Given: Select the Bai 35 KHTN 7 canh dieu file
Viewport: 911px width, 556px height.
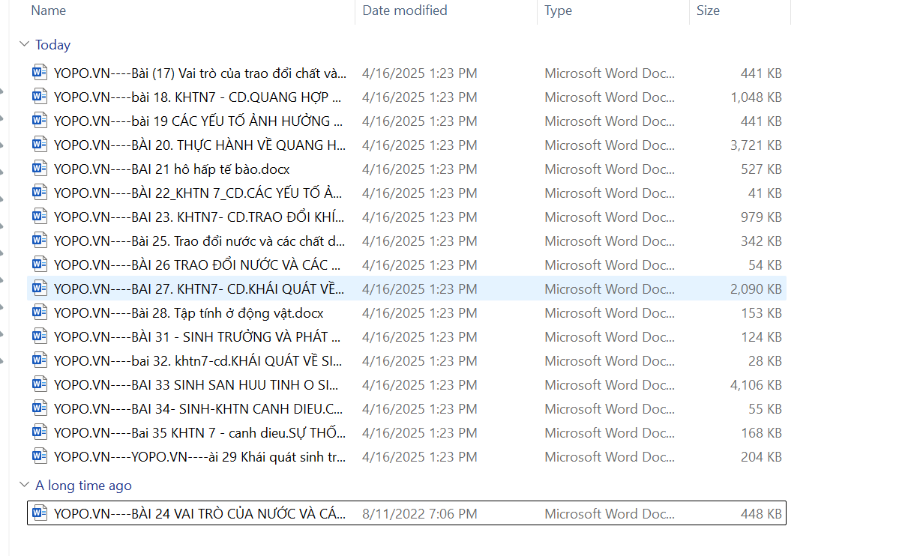Looking at the screenshot, I should 199,432.
